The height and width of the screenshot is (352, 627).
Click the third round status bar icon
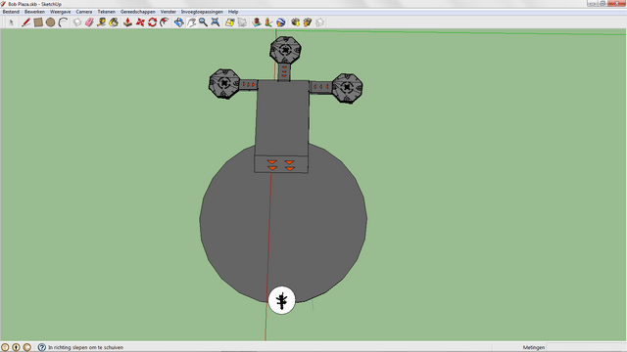point(26,347)
